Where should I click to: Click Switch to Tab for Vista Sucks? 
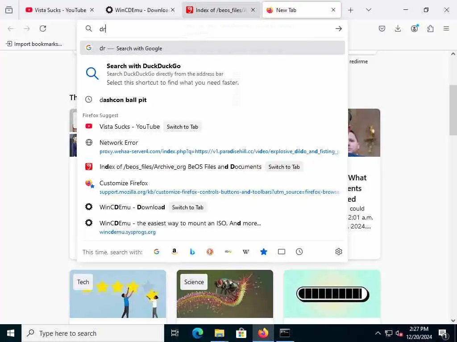(x=182, y=127)
